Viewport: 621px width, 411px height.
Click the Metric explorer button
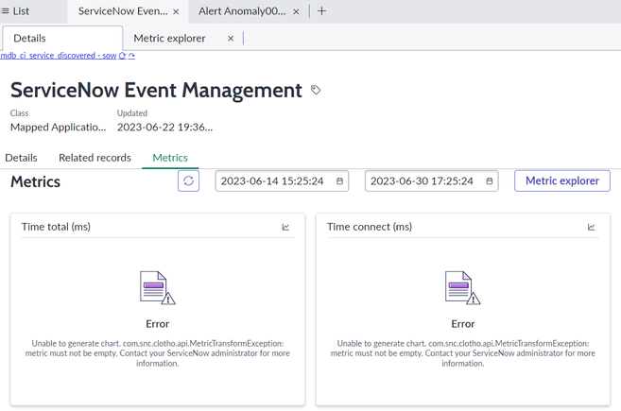562,181
